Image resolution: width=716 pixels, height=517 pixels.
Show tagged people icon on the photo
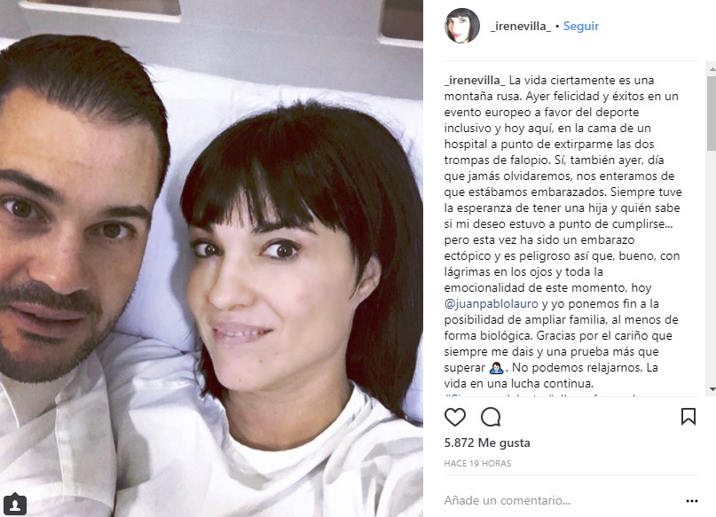pos(15,505)
